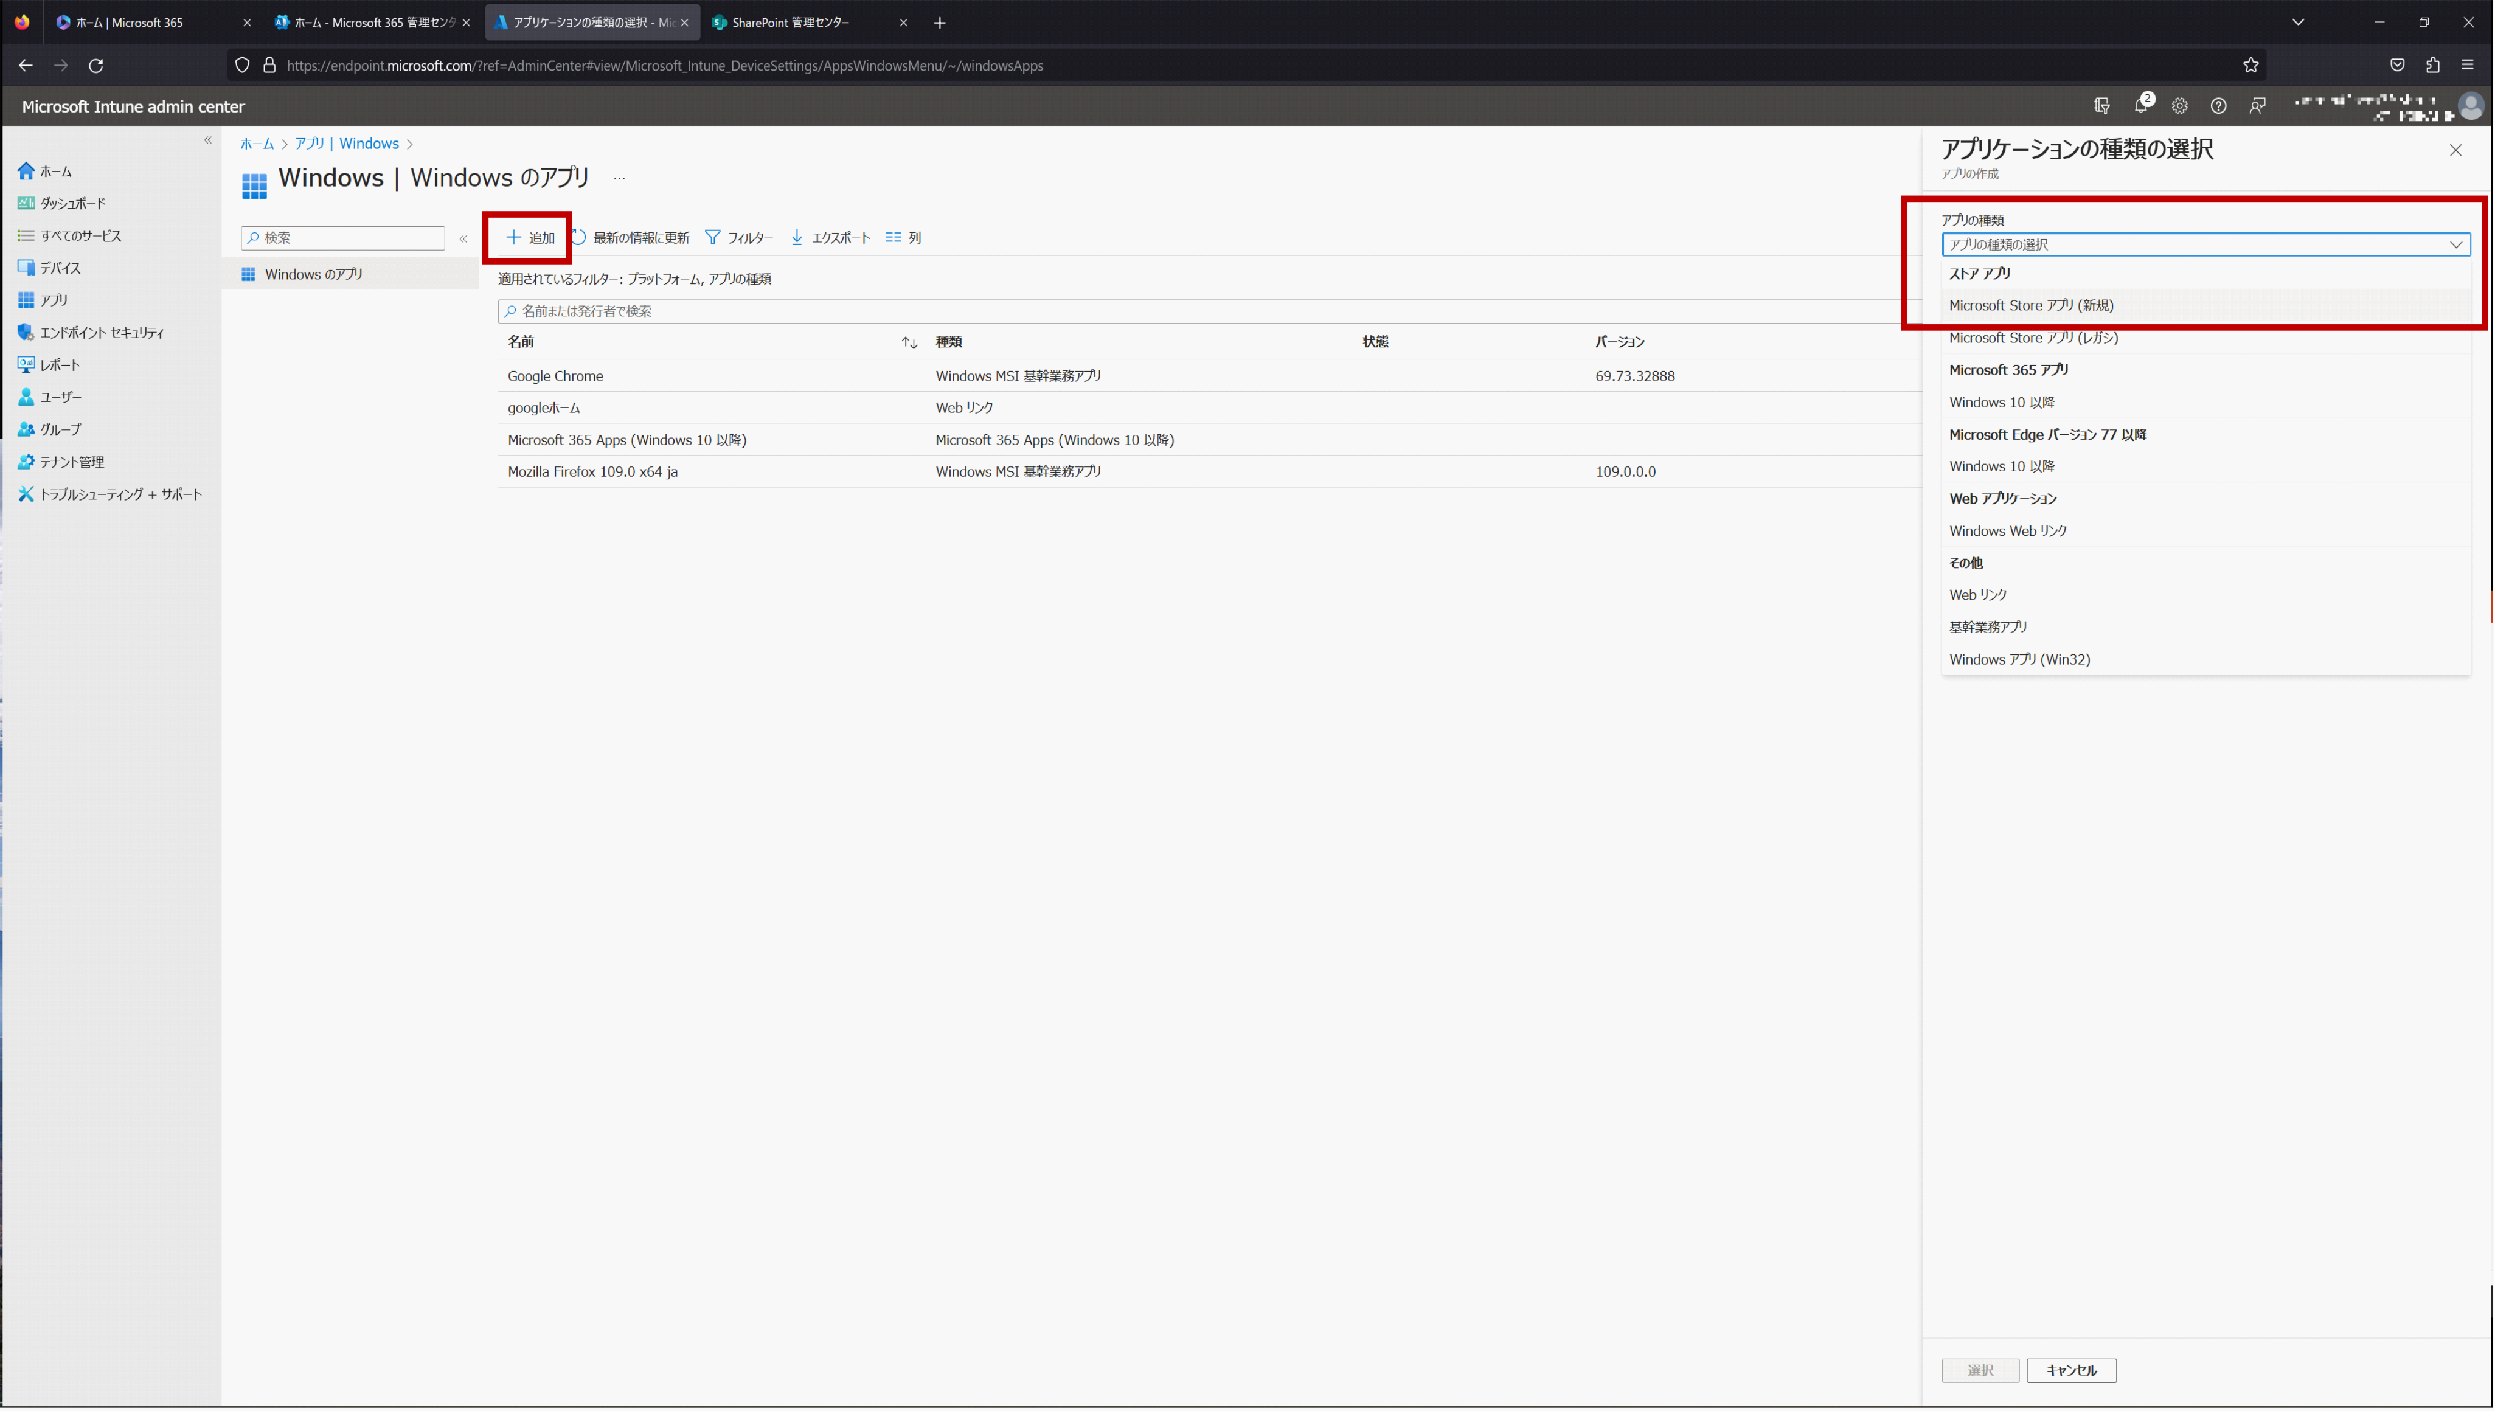Open すべてのサービス in the sidebar
The height and width of the screenshot is (1411, 2495).
coord(70,235)
